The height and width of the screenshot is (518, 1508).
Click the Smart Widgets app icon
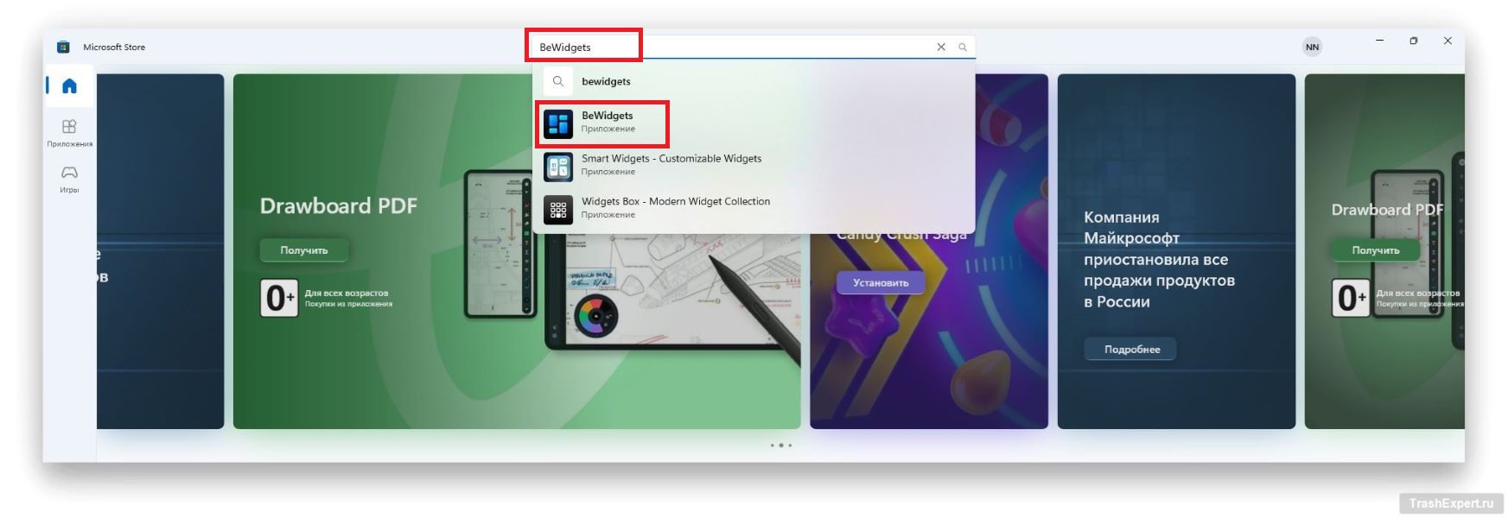558,167
